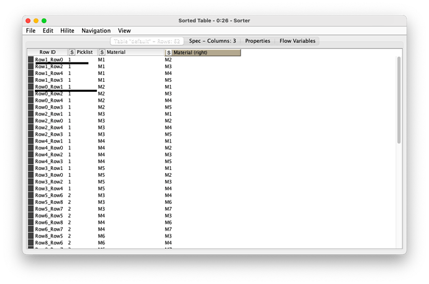Screen dimensions: 429x284
Task: Switch to the Properties tab
Action: [x=257, y=41]
